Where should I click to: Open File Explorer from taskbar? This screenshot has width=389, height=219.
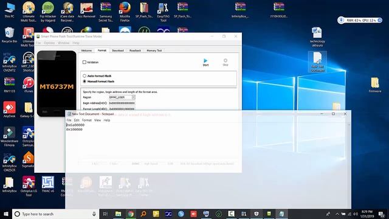click(118, 214)
